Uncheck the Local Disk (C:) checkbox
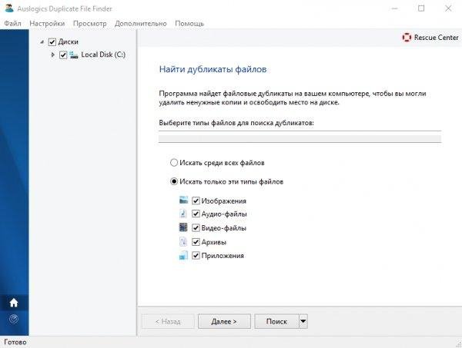This screenshot has width=462, height=348. point(63,55)
